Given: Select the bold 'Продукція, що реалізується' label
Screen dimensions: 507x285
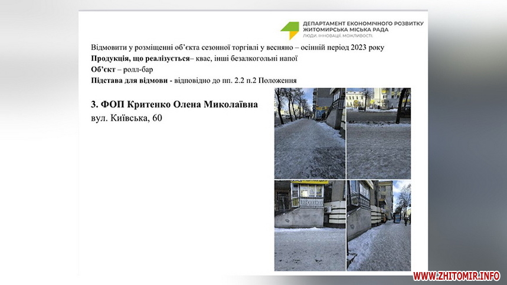Looking at the screenshot, I should pyautogui.click(x=140, y=58).
